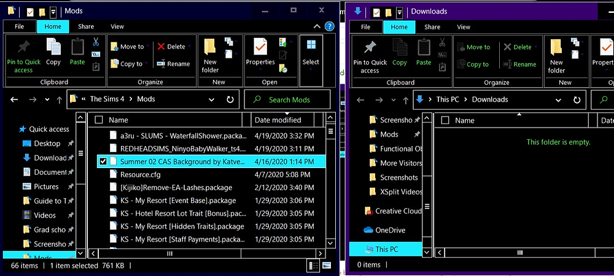The height and width of the screenshot is (276, 614).
Task: Toggle select-all checkbox in Mods Name header
Action: pos(99,120)
